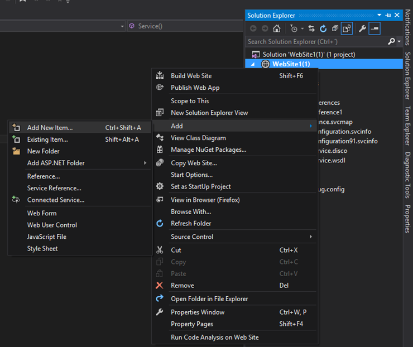Switch to the Team Explorer side tab
Screen dimensions: 413x347
[407, 126]
